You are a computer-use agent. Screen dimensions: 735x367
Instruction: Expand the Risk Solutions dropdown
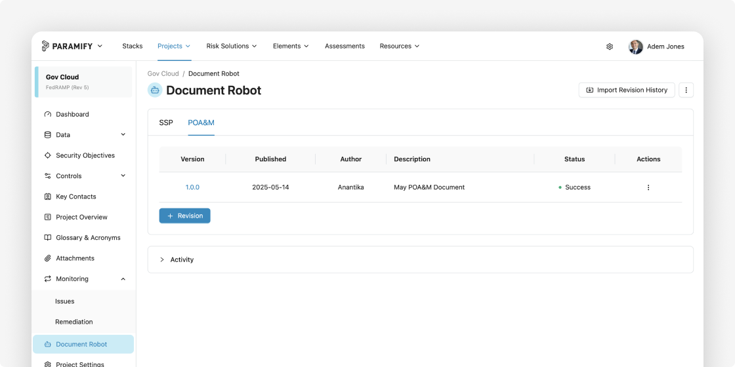coord(232,46)
